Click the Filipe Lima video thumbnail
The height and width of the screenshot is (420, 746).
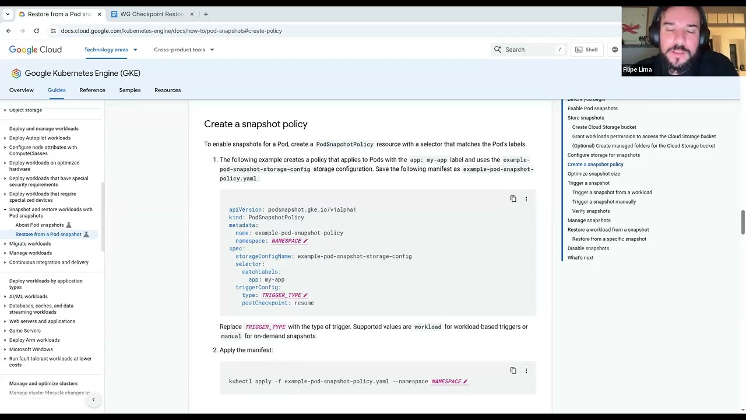click(x=684, y=41)
